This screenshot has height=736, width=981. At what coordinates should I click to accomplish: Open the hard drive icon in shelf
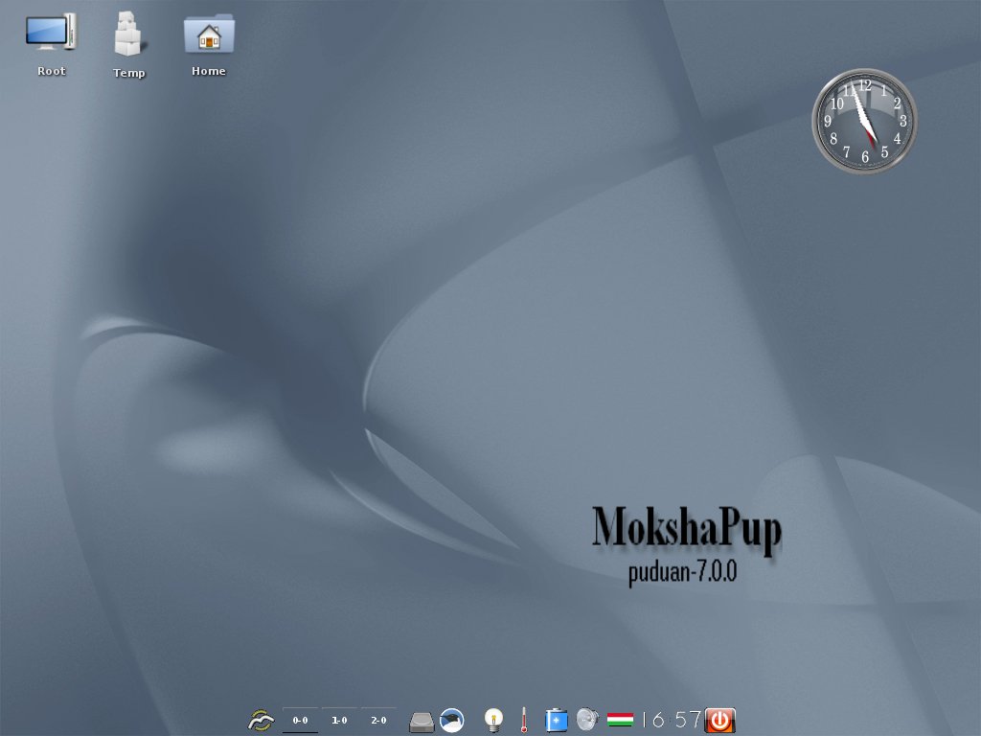(x=422, y=722)
